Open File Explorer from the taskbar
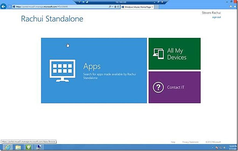 click(x=18, y=147)
